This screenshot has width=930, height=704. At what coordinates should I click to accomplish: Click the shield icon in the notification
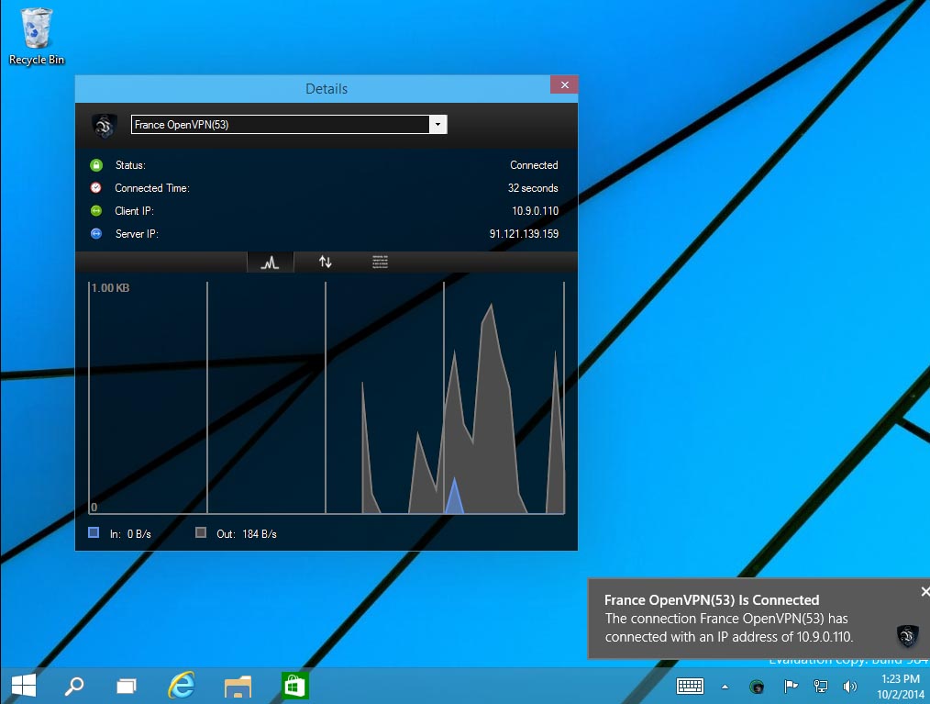coord(907,636)
